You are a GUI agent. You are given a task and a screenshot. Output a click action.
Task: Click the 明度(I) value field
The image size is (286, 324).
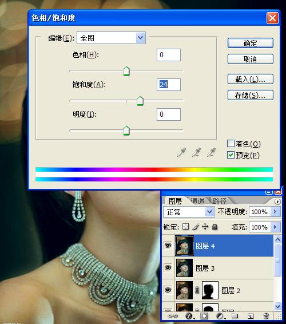tap(169, 114)
